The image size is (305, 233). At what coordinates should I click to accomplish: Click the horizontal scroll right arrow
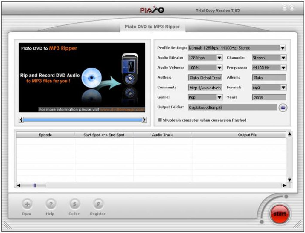point(284,186)
